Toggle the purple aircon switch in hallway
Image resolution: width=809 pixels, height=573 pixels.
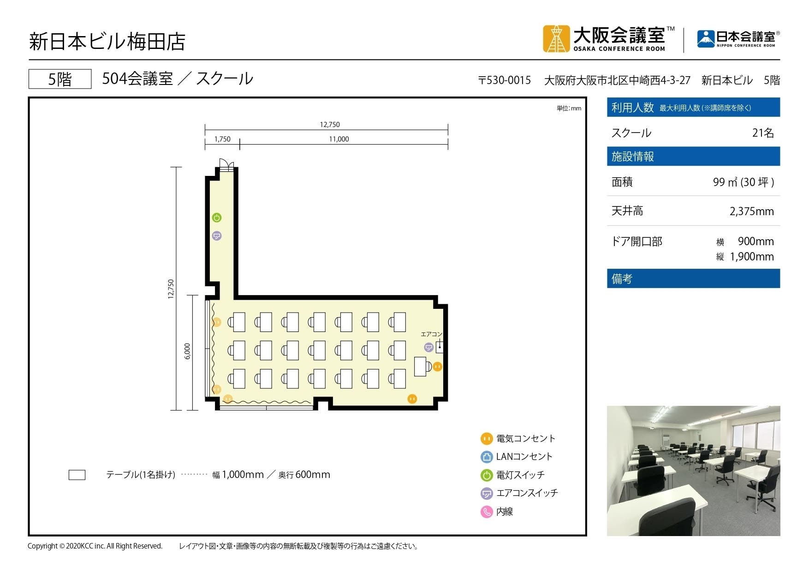click(x=217, y=235)
